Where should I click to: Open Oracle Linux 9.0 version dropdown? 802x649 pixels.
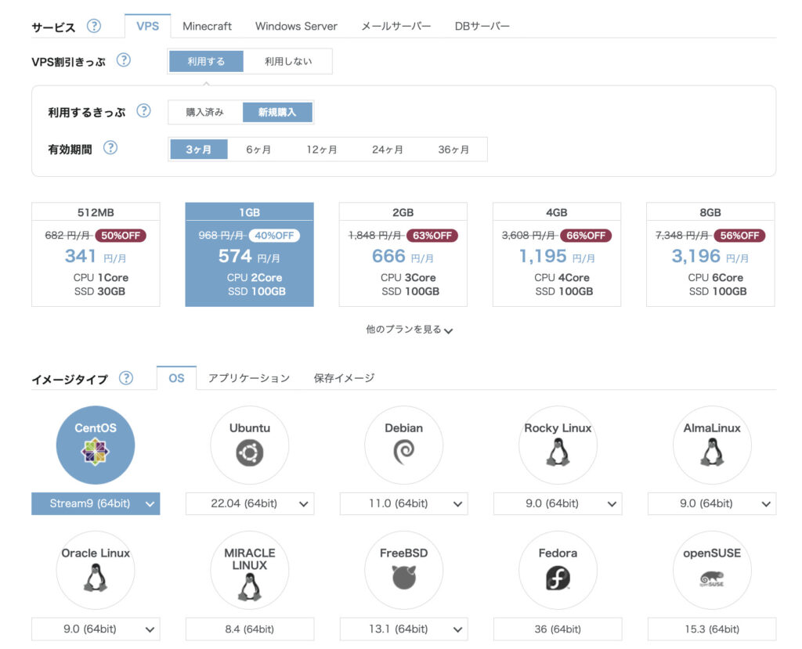point(96,629)
